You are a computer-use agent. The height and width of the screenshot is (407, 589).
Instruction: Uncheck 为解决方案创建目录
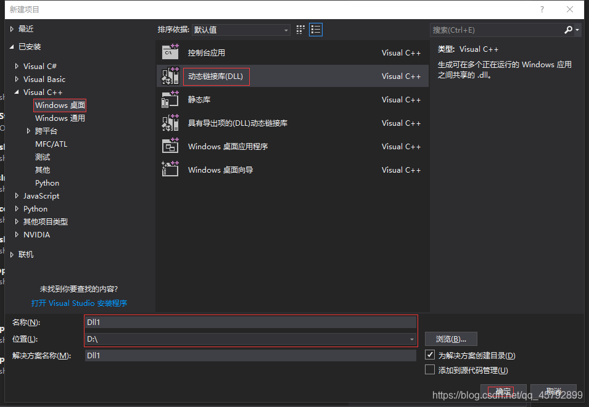click(x=430, y=355)
